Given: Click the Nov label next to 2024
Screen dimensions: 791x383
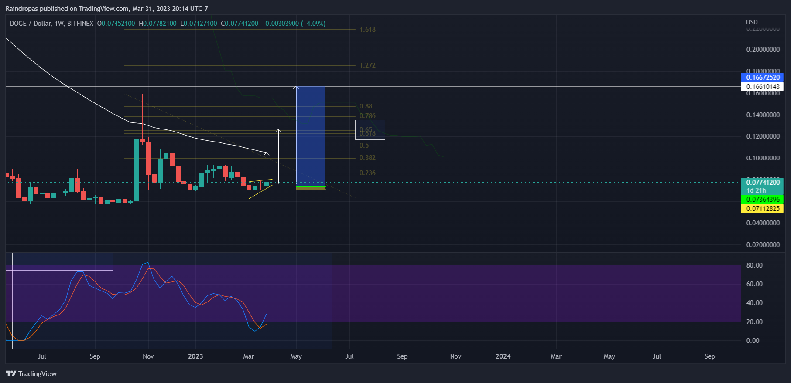Looking at the screenshot, I should [455, 356].
